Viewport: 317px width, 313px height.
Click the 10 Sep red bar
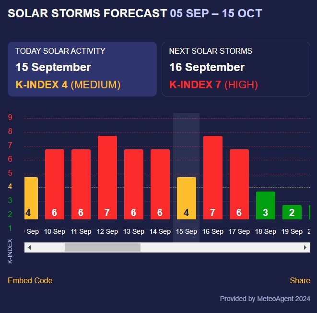point(55,184)
